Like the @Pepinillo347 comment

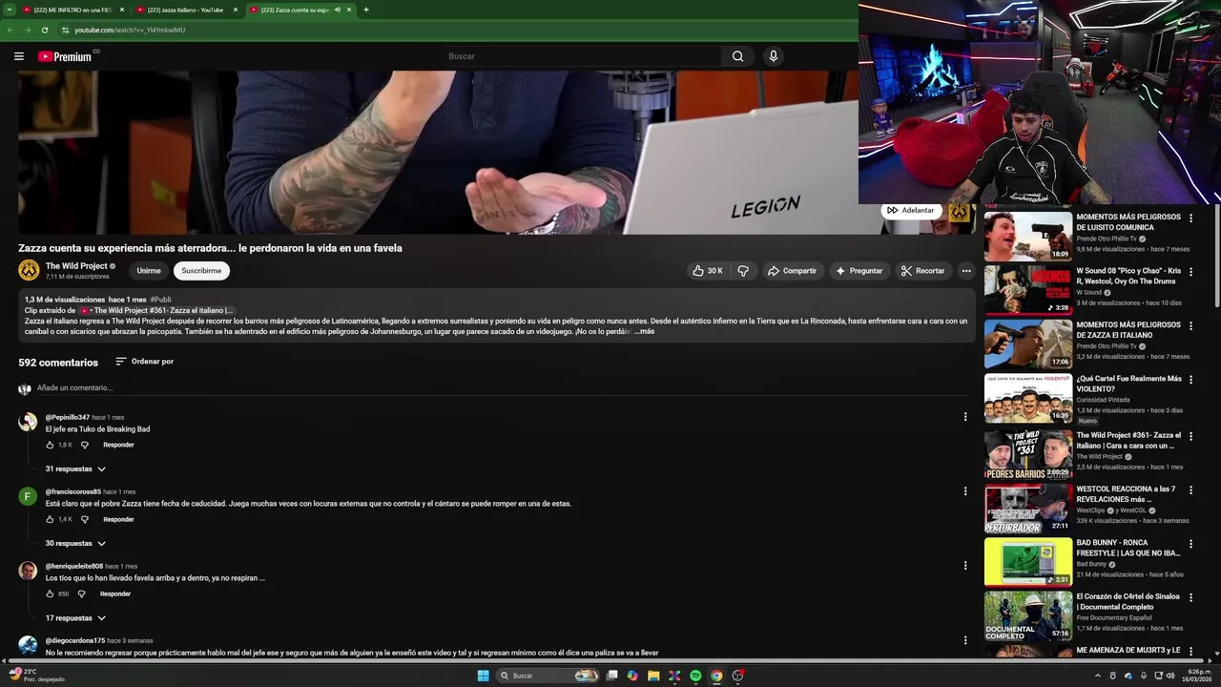51,445
